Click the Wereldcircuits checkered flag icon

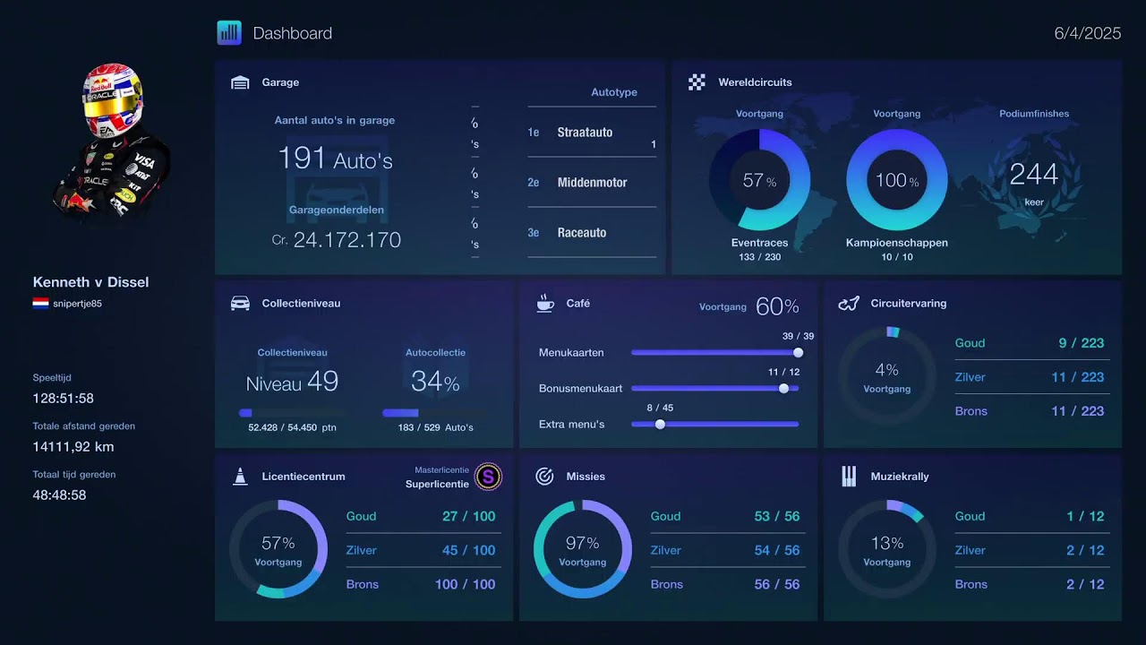pos(697,82)
